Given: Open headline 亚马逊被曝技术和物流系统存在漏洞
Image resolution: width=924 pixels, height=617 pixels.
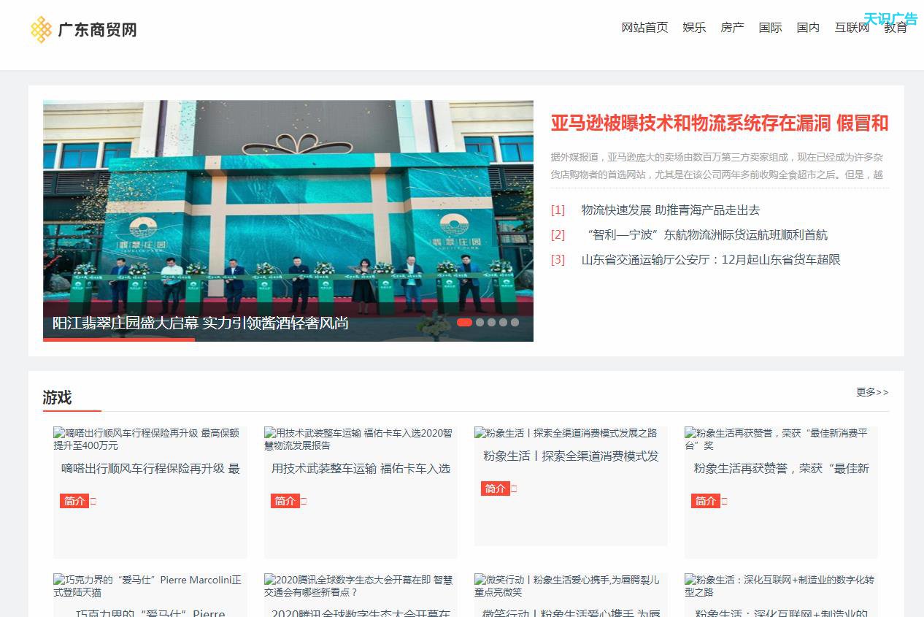Looking at the screenshot, I should (x=720, y=123).
